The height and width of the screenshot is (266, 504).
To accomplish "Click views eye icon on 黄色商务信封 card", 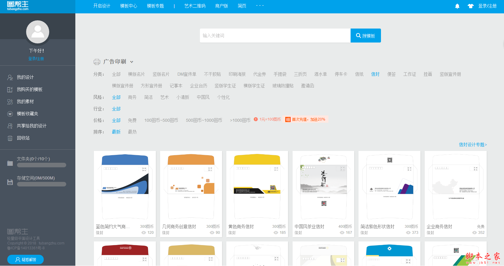I will tap(276, 233).
